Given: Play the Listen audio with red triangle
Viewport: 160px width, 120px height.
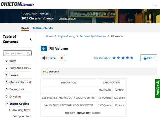Looking at the screenshot, I should (62, 58).
